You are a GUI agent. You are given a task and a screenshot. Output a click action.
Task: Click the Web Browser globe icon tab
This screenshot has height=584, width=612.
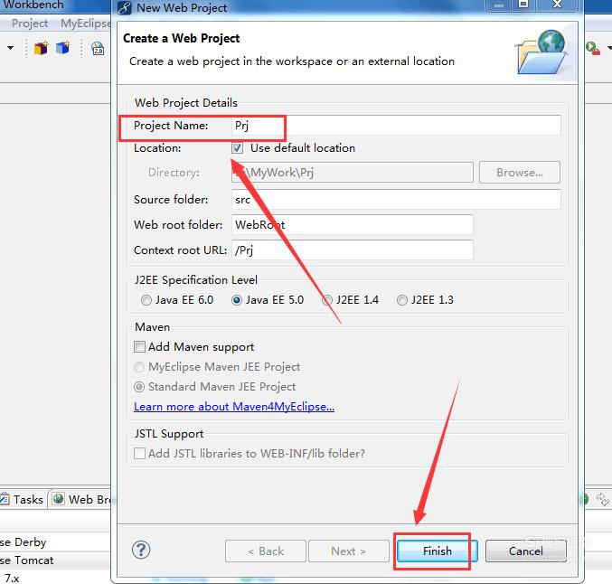click(59, 498)
